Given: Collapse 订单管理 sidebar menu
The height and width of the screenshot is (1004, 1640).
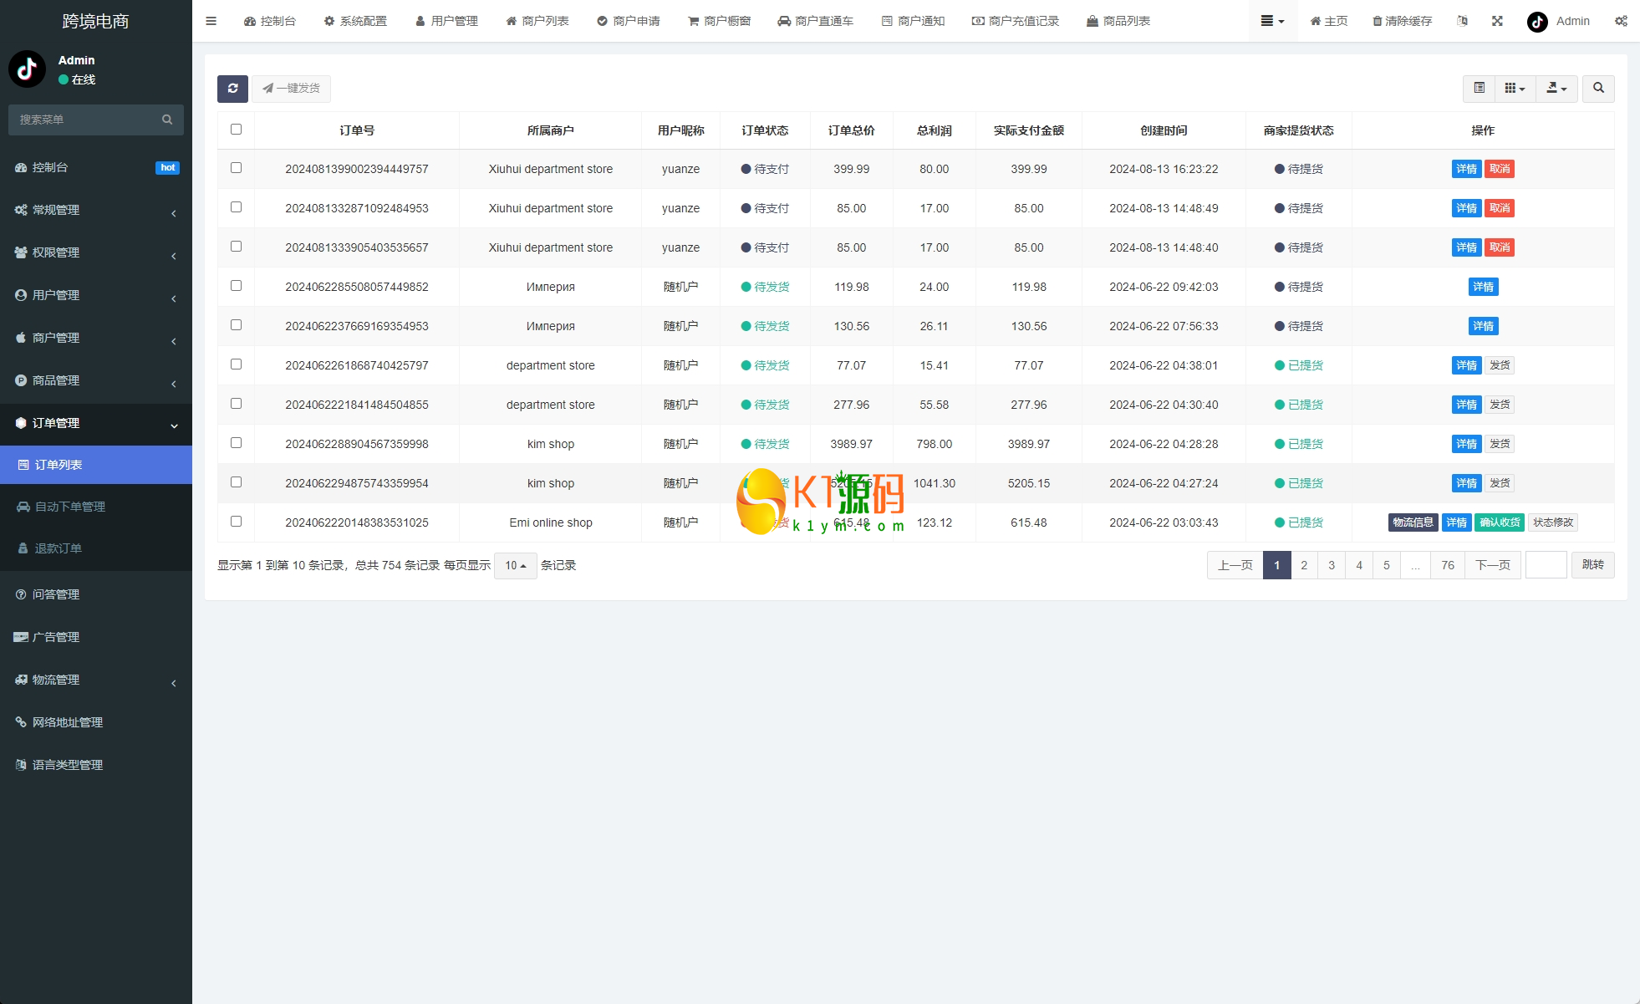Looking at the screenshot, I should coord(96,423).
